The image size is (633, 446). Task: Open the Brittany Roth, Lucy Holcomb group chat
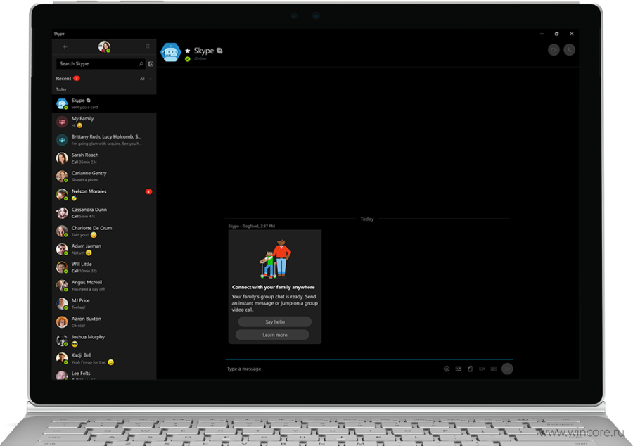click(104, 140)
